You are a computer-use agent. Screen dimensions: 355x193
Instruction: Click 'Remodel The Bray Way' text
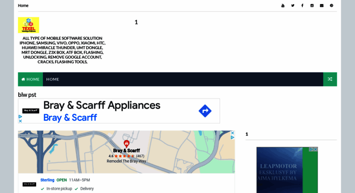click(127, 162)
